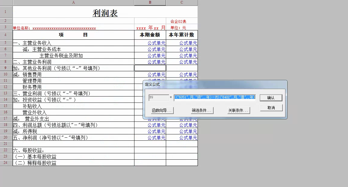Click 本年累计数 formula cell for 所得税
This screenshot has height=187, width=348.
pyautogui.click(x=182, y=131)
